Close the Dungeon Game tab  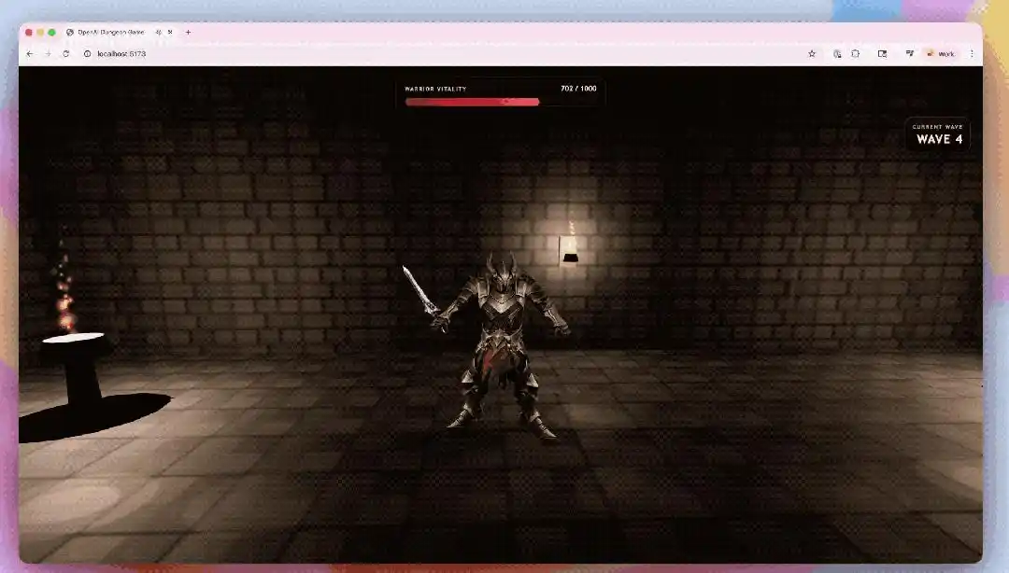pyautogui.click(x=170, y=32)
